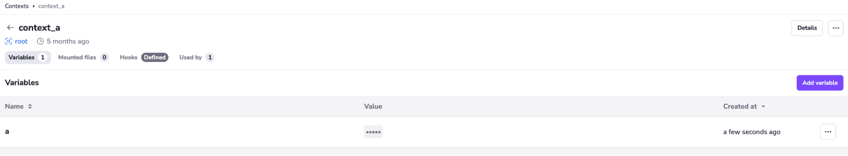
Task: Click the Created at sort chevron
Action: tap(763, 106)
